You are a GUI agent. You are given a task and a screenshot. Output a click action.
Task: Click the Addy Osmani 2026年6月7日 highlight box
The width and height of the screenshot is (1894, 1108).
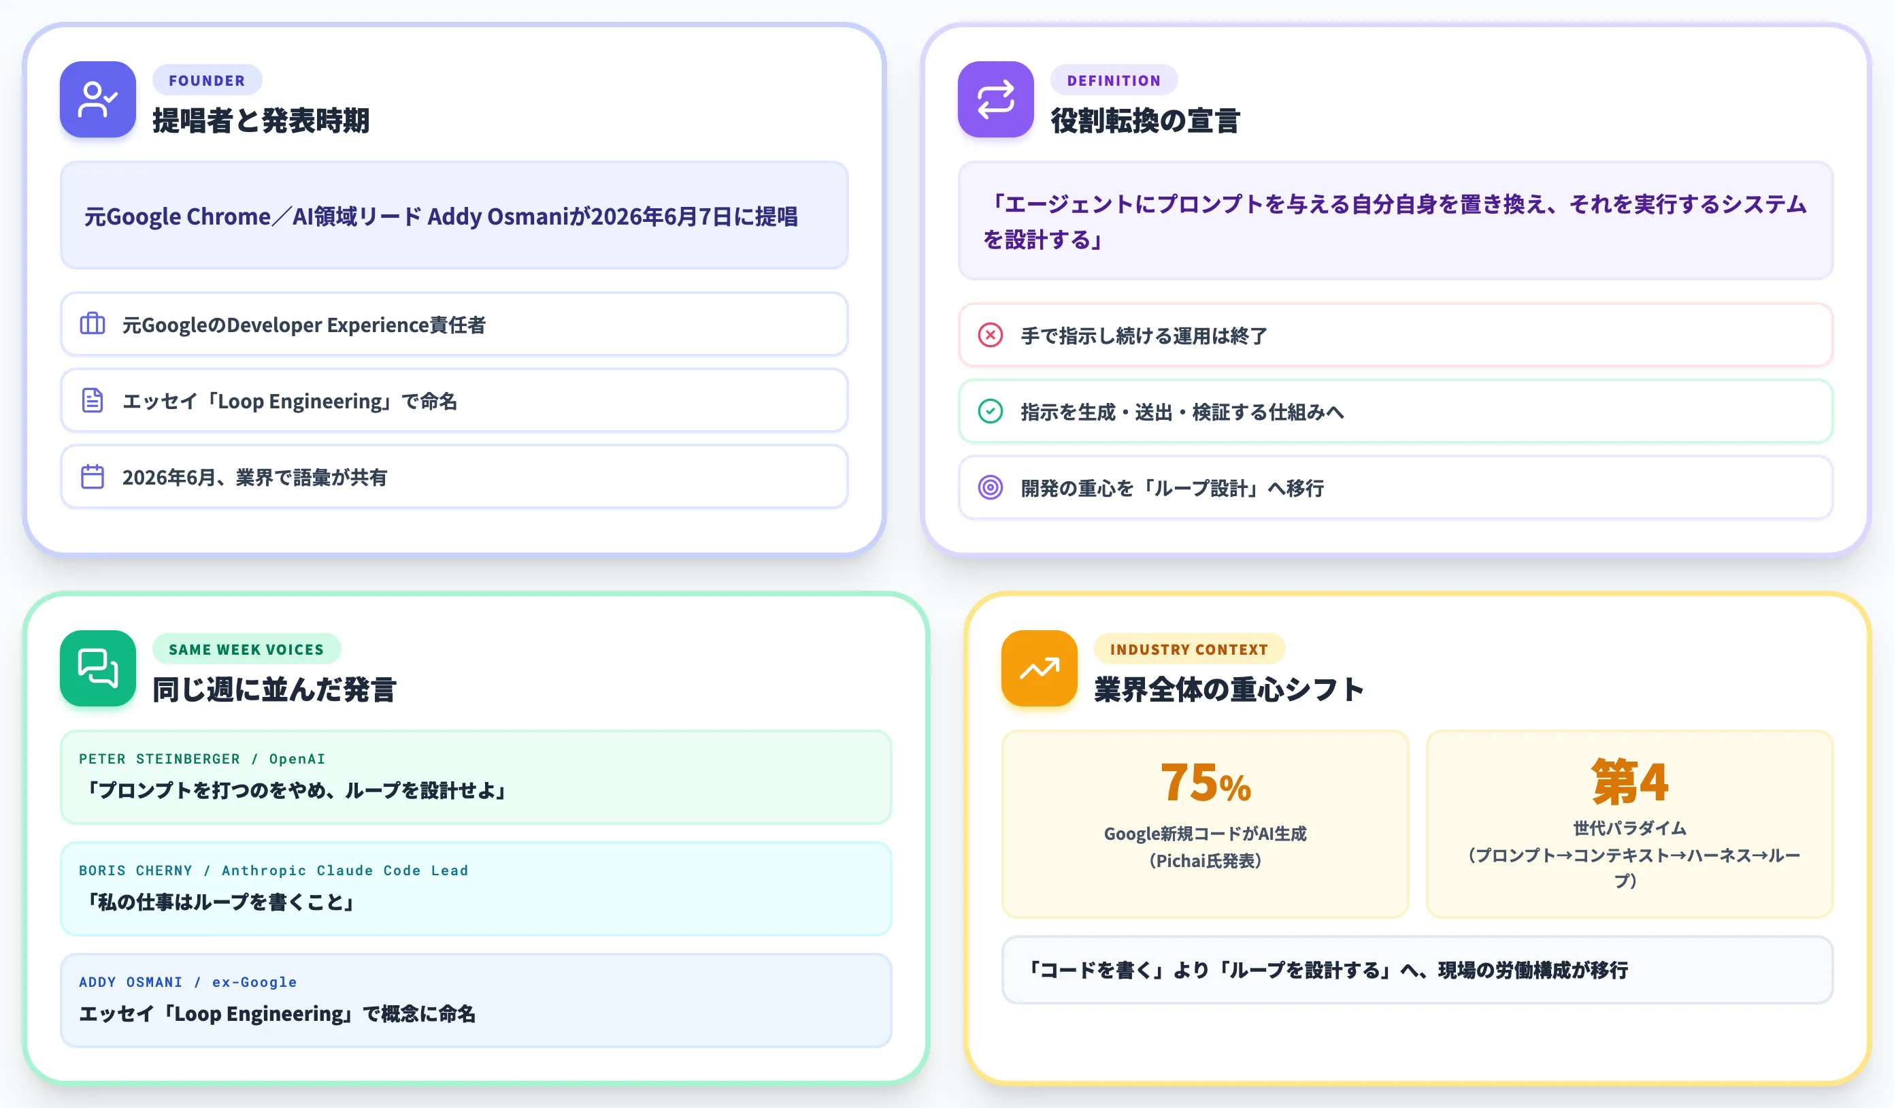[454, 216]
